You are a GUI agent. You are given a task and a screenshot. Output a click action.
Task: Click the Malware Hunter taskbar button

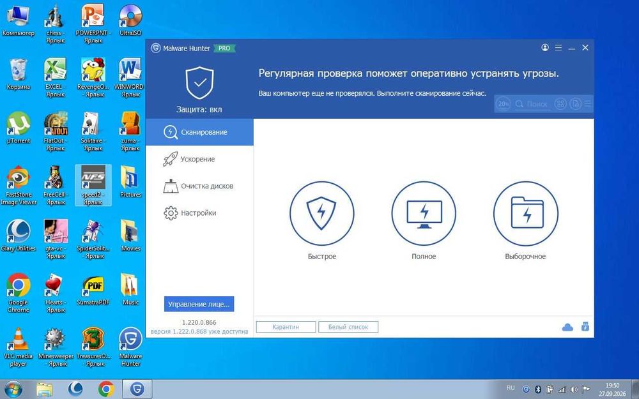pyautogui.click(x=137, y=389)
